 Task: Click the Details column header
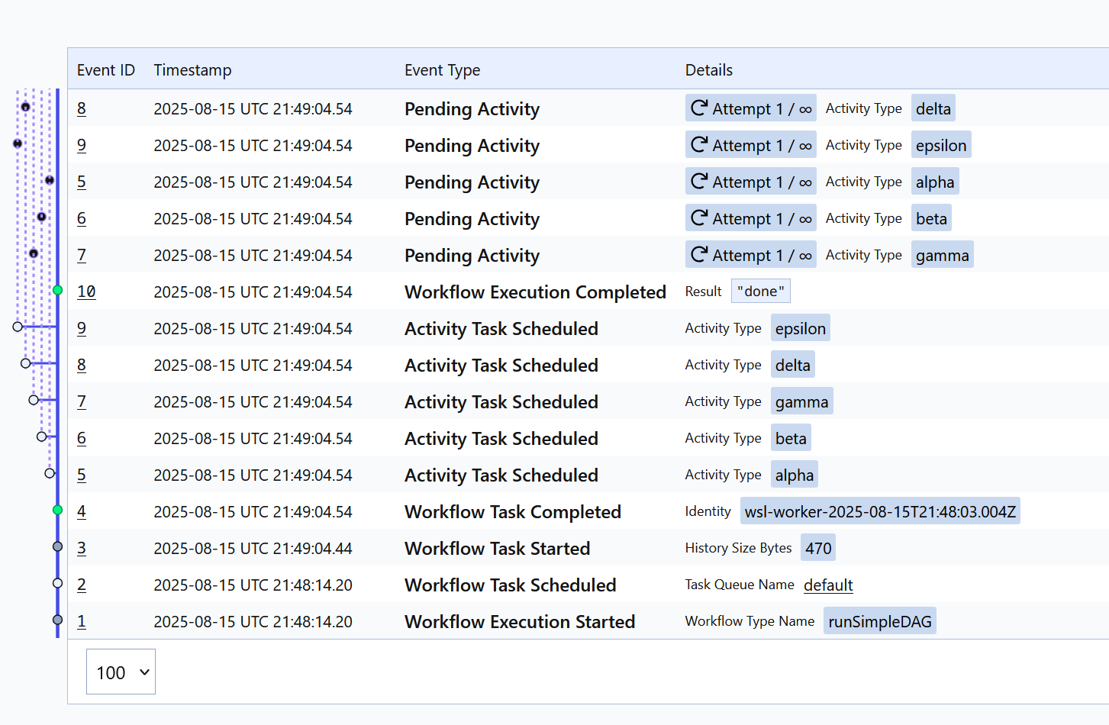709,70
